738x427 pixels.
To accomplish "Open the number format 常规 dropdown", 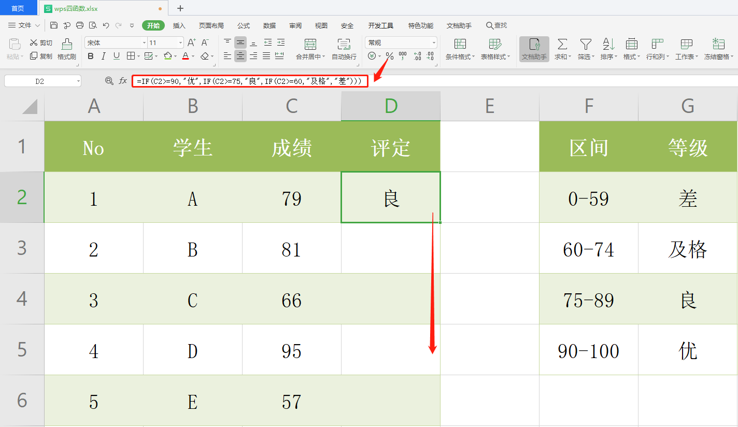I will pyautogui.click(x=434, y=42).
